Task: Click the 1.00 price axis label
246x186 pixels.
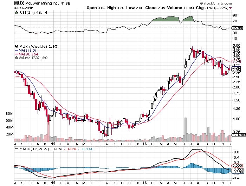Action: point(237,119)
